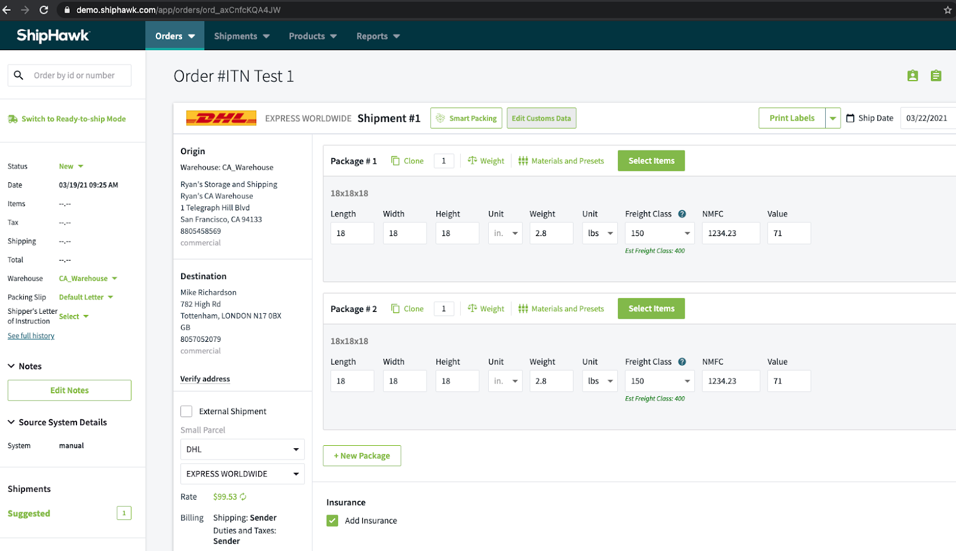
Task: Click the calendar icon next to Ship Date
Action: [850, 118]
